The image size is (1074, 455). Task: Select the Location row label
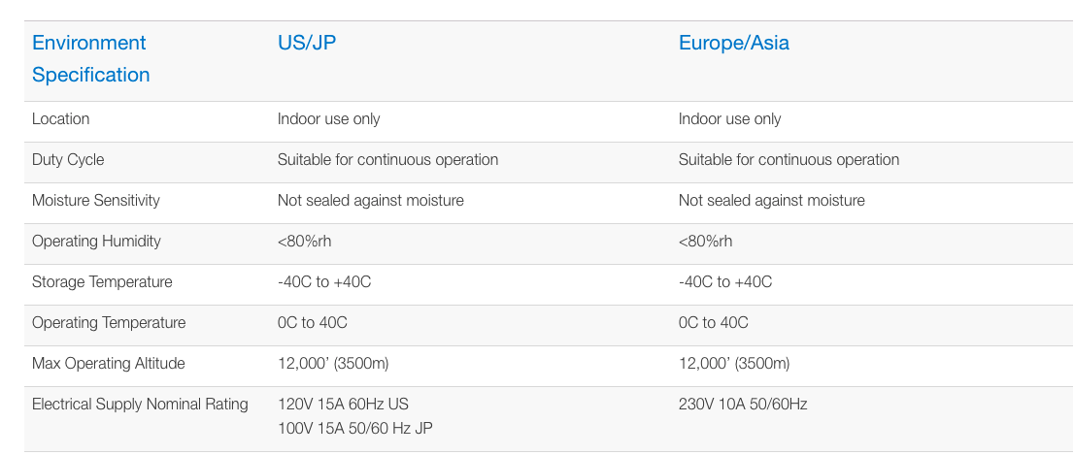[60, 119]
